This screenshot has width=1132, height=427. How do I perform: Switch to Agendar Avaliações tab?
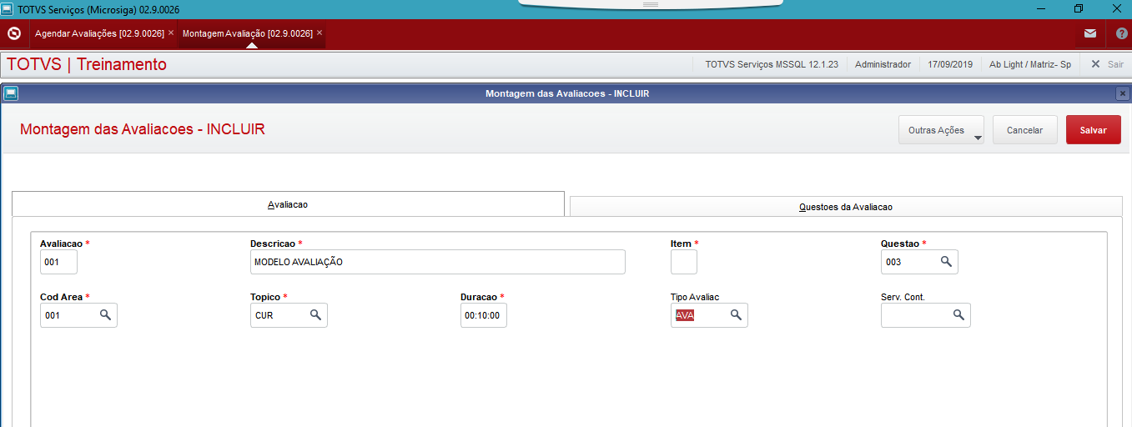click(x=99, y=33)
